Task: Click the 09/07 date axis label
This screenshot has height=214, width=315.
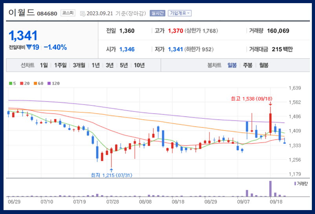Action: pyautogui.click(x=244, y=201)
